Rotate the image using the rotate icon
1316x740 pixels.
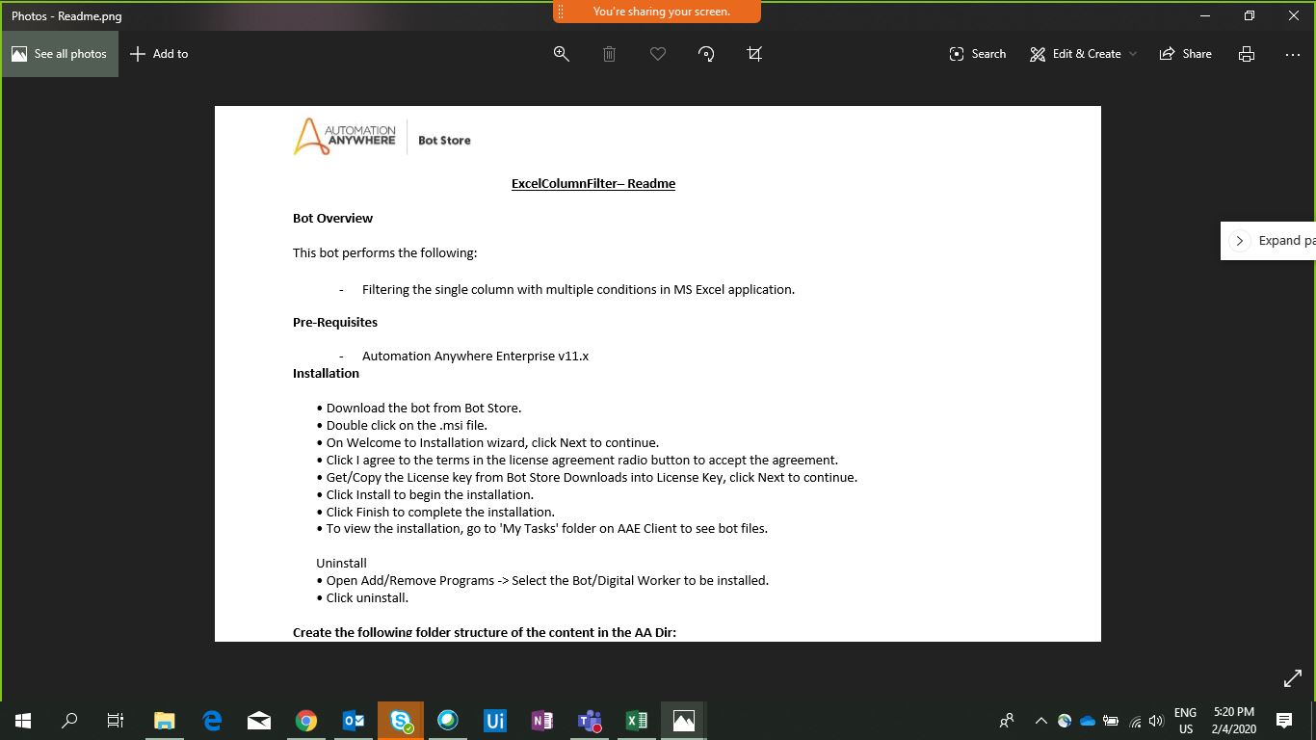click(706, 54)
